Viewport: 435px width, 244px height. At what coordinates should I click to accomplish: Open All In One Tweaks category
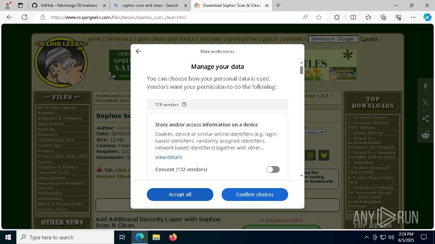57,107
